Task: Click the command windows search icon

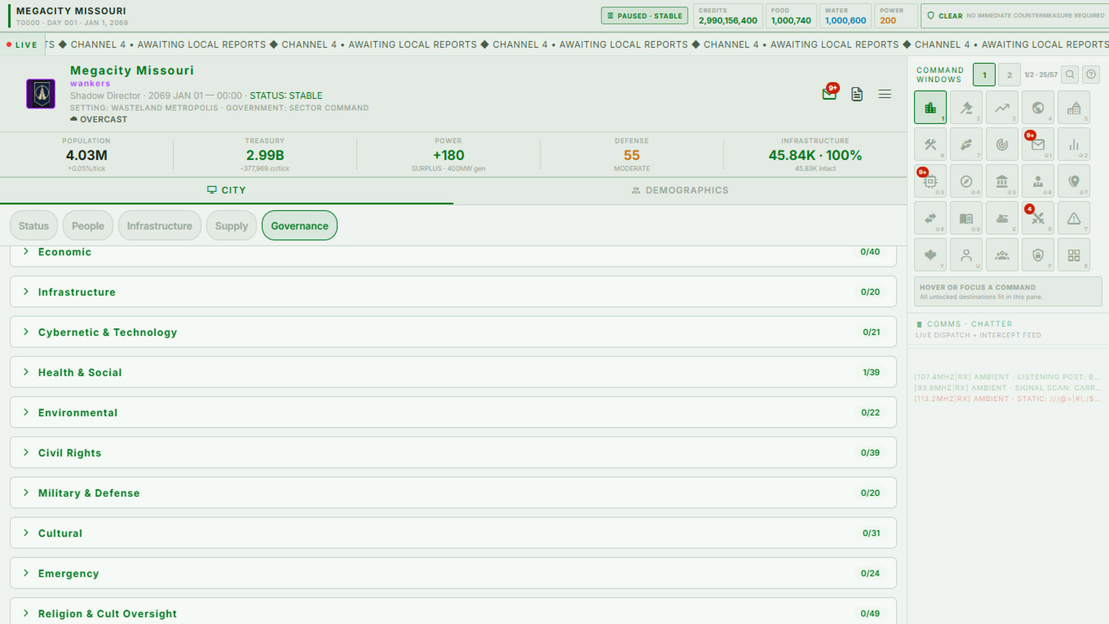Action: tap(1070, 75)
